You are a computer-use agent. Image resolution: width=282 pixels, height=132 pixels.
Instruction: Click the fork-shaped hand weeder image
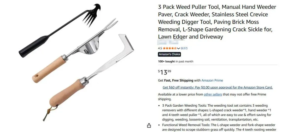coord(75,51)
